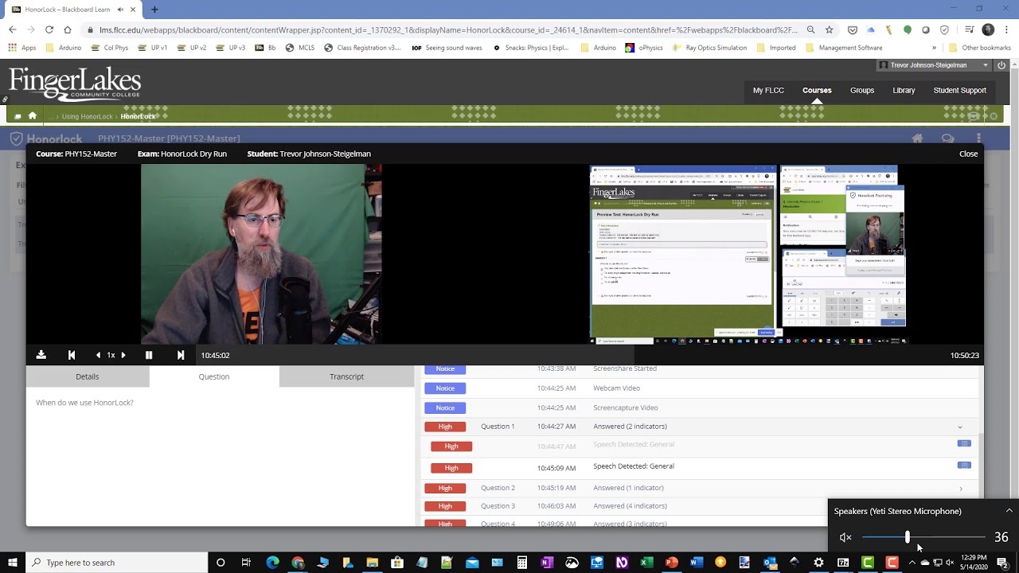Image resolution: width=1019 pixels, height=573 pixels.
Task: Open Management Software bookmark folder
Action: [x=843, y=48]
